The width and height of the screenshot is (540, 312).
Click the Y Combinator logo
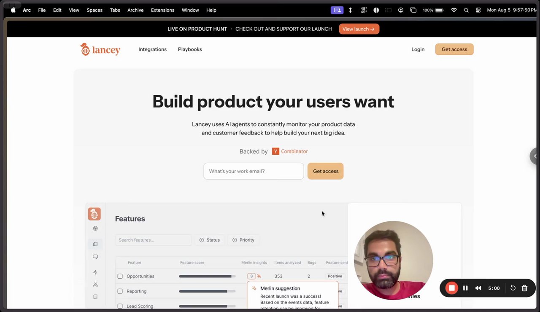coord(290,151)
